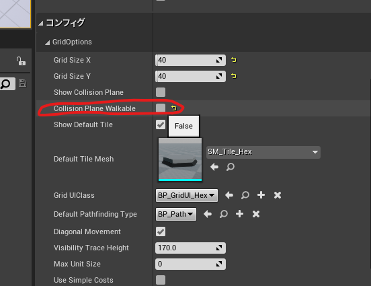Open the BP_Path pathfinding dropdown
The height and width of the screenshot is (286, 371).
pos(176,214)
